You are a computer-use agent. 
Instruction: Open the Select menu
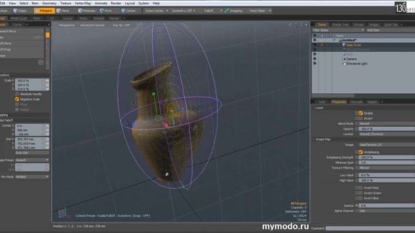pyautogui.click(x=23, y=3)
